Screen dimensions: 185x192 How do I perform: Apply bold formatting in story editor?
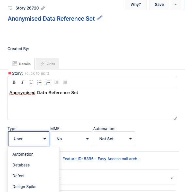[14, 82]
